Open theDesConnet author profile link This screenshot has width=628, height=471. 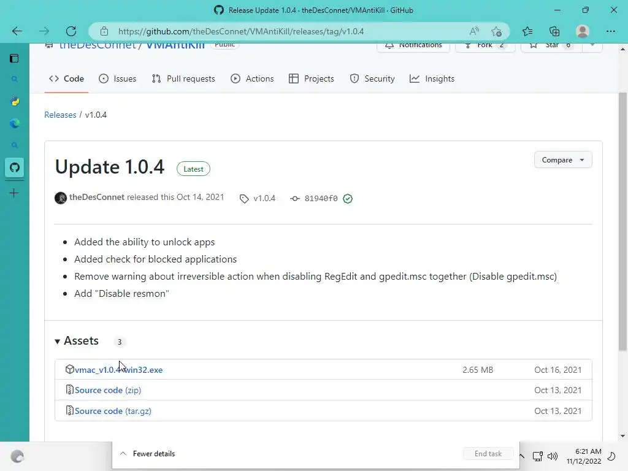point(97,197)
